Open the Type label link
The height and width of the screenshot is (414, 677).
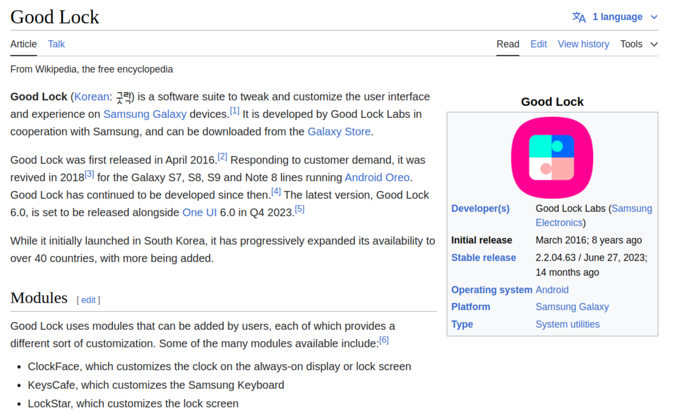point(462,324)
